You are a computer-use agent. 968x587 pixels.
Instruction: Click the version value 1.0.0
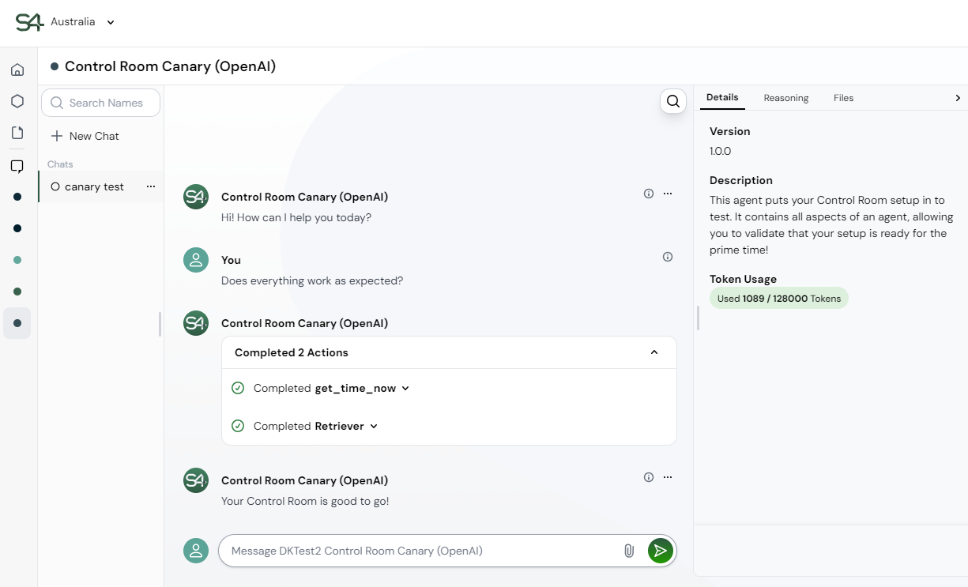721,151
